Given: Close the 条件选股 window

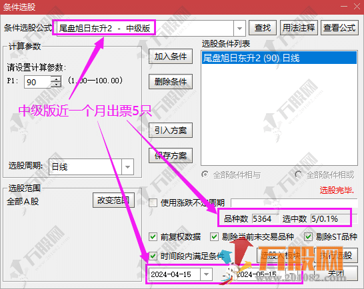Looking at the screenshot, I should pyautogui.click(x=357, y=7).
